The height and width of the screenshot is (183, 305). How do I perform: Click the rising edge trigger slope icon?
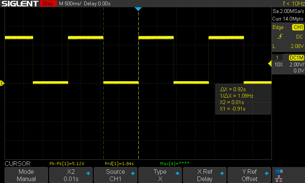point(280,36)
